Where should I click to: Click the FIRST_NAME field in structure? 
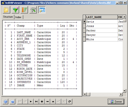(25, 35)
